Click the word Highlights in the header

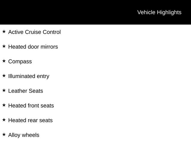[x=169, y=13]
